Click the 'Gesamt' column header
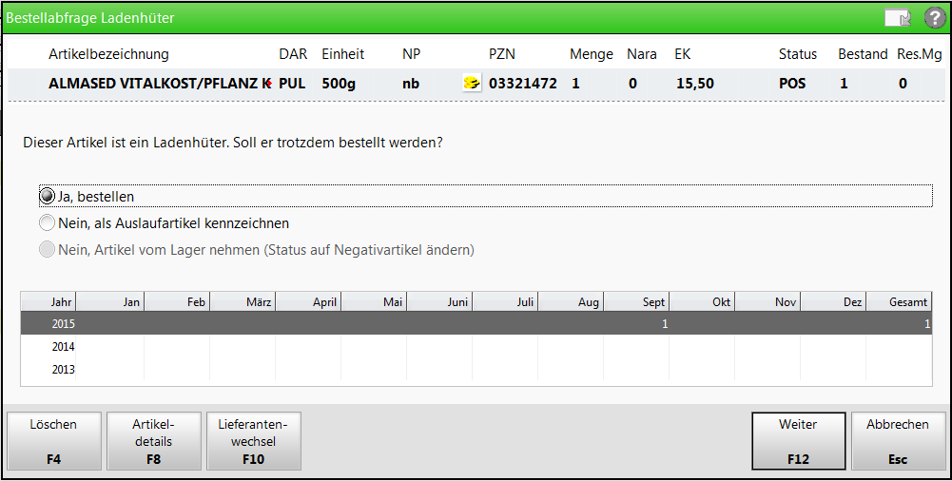 [898, 301]
